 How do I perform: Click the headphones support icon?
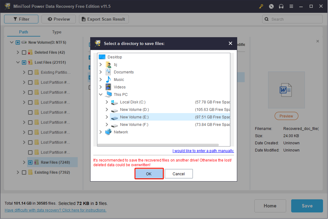point(281,6)
